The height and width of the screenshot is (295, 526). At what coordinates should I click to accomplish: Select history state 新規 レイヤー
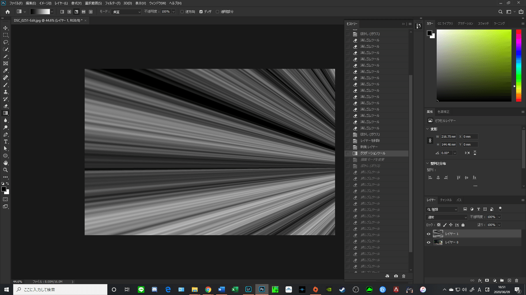376,147
